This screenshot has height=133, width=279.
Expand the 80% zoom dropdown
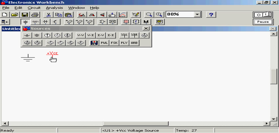tap(197, 14)
